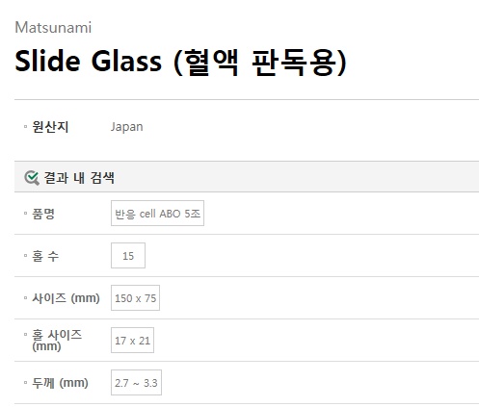Click the search-within-results magnifier icon
The height and width of the screenshot is (407, 479).
coord(32,178)
